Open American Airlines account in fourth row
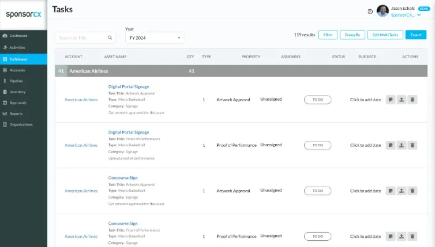Image resolution: width=435 pixels, height=247 pixels. pyautogui.click(x=81, y=236)
